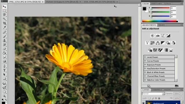Add an Invert adjustment layer
Viewport: 185px width, 104px height.
[150, 50]
